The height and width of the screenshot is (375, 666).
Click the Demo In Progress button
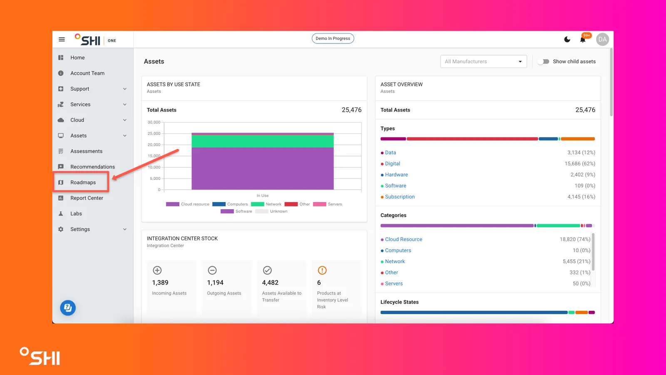pos(333,38)
